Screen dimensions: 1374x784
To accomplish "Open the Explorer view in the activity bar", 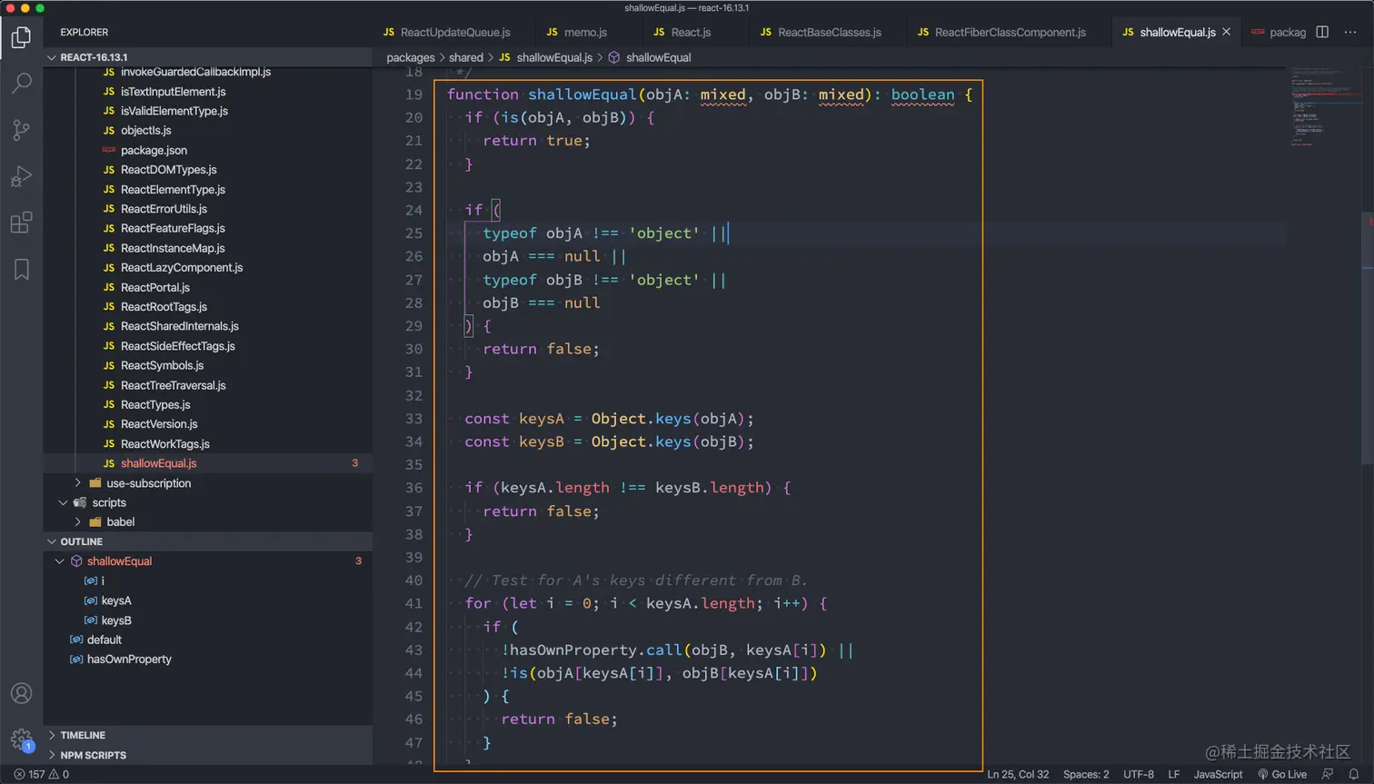I will pyautogui.click(x=21, y=37).
